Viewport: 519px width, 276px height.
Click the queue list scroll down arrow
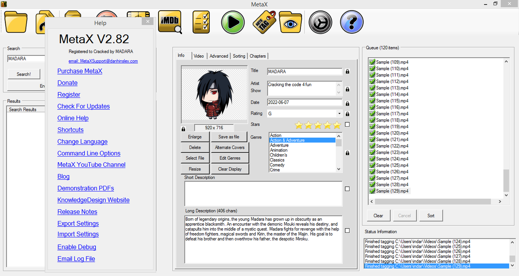click(x=506, y=195)
